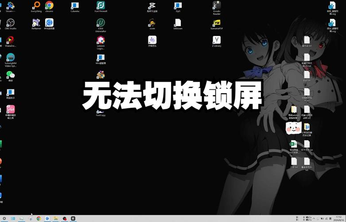Screen dimensions: 346x222
Task: Open the pink LoLa tool shortcut
Action: (x=10, y=112)
